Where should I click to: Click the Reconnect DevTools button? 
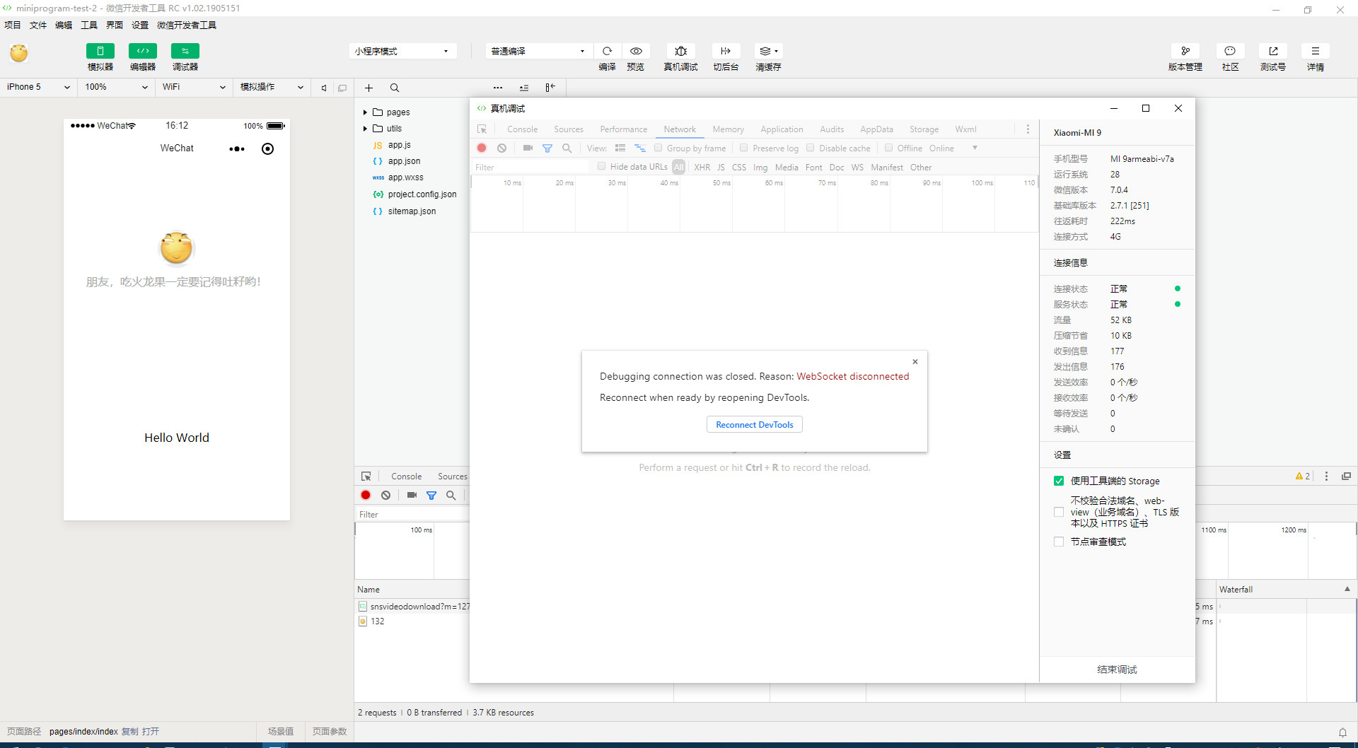coord(754,424)
